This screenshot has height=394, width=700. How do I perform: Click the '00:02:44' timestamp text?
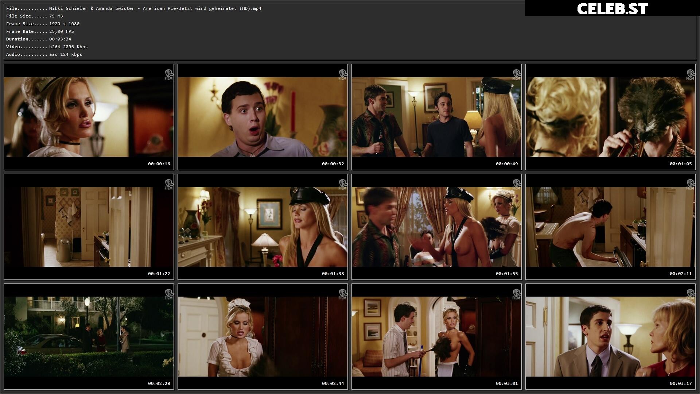(x=333, y=383)
